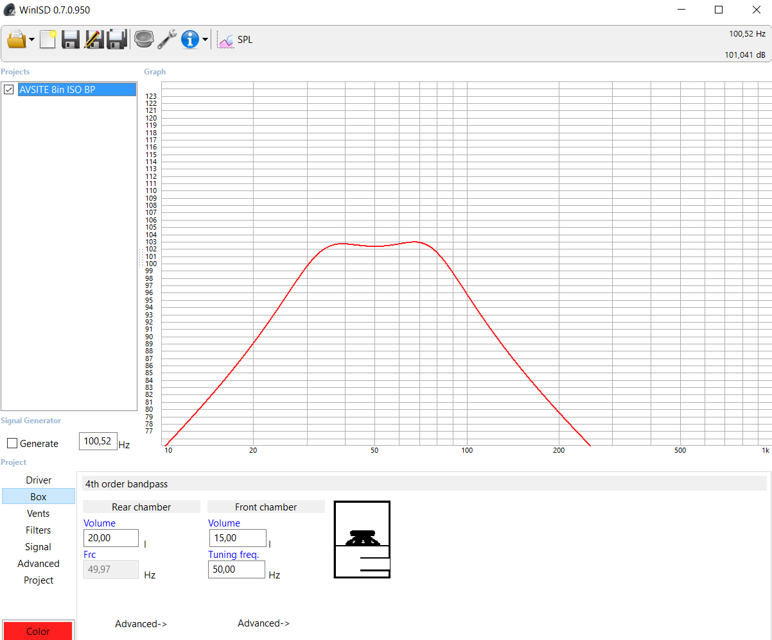772x640 pixels.
Task: Enable the Generate signal checkbox
Action: click(12, 444)
